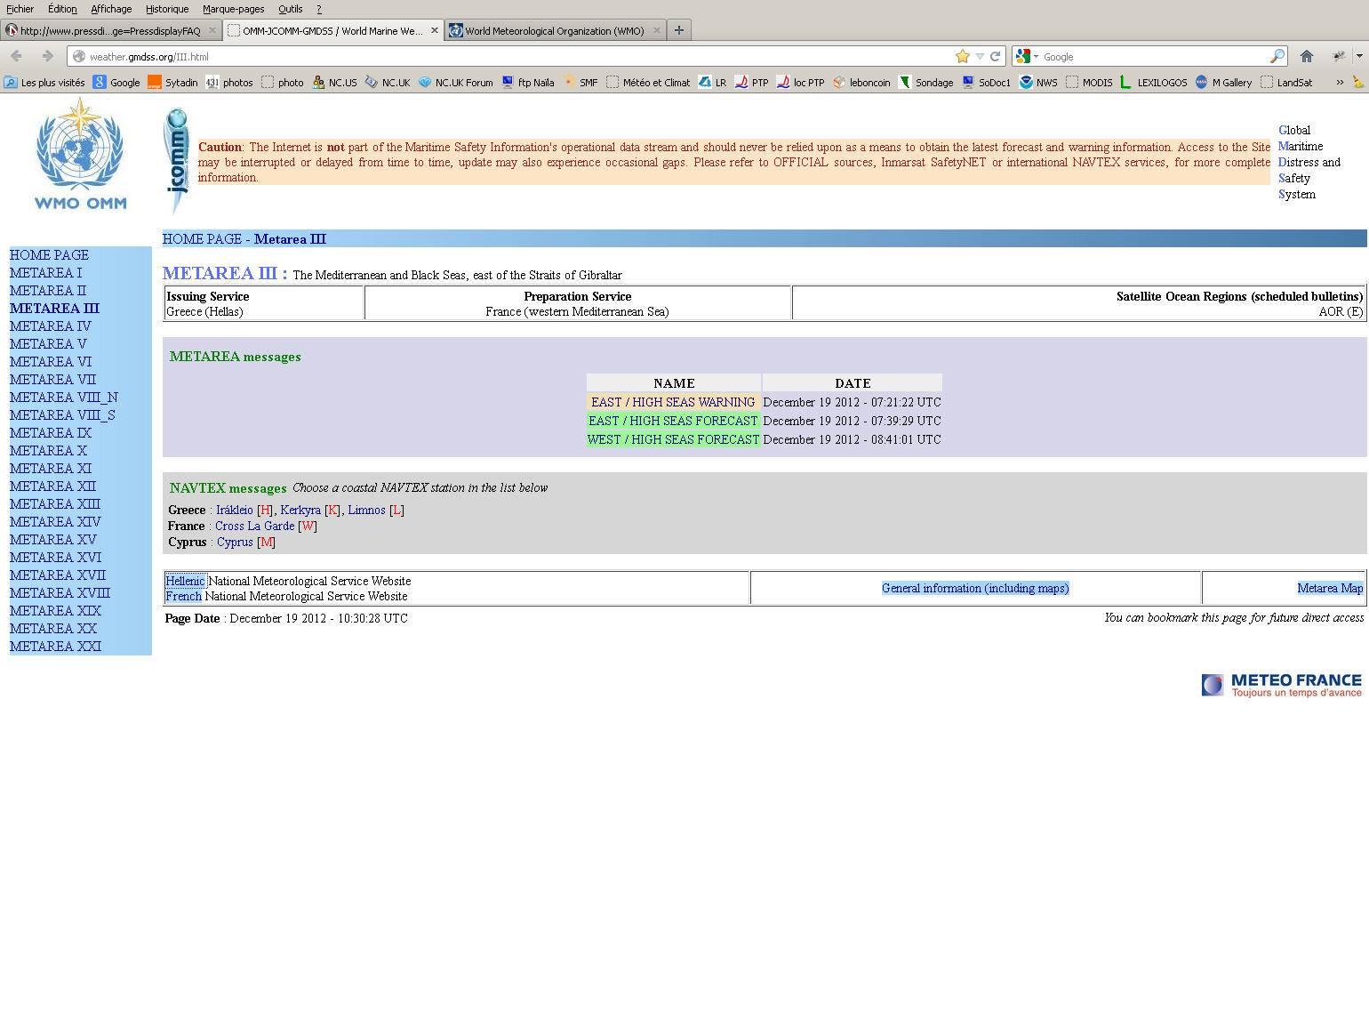Show more bookmarks with the chevron
Screen dimensions: 1369x1013
1339,83
